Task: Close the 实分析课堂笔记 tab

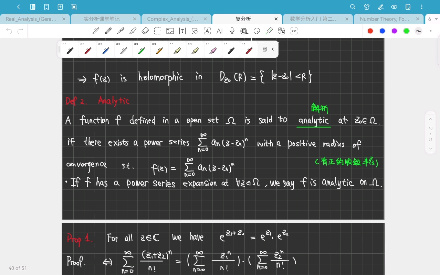Action: tap(135, 19)
